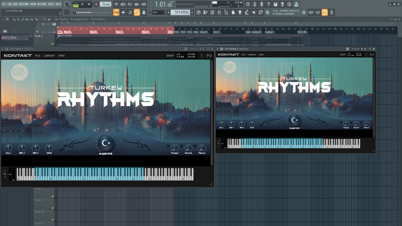Add a new pattern with plus button
This screenshot has height=226, width=402.
point(192,12)
